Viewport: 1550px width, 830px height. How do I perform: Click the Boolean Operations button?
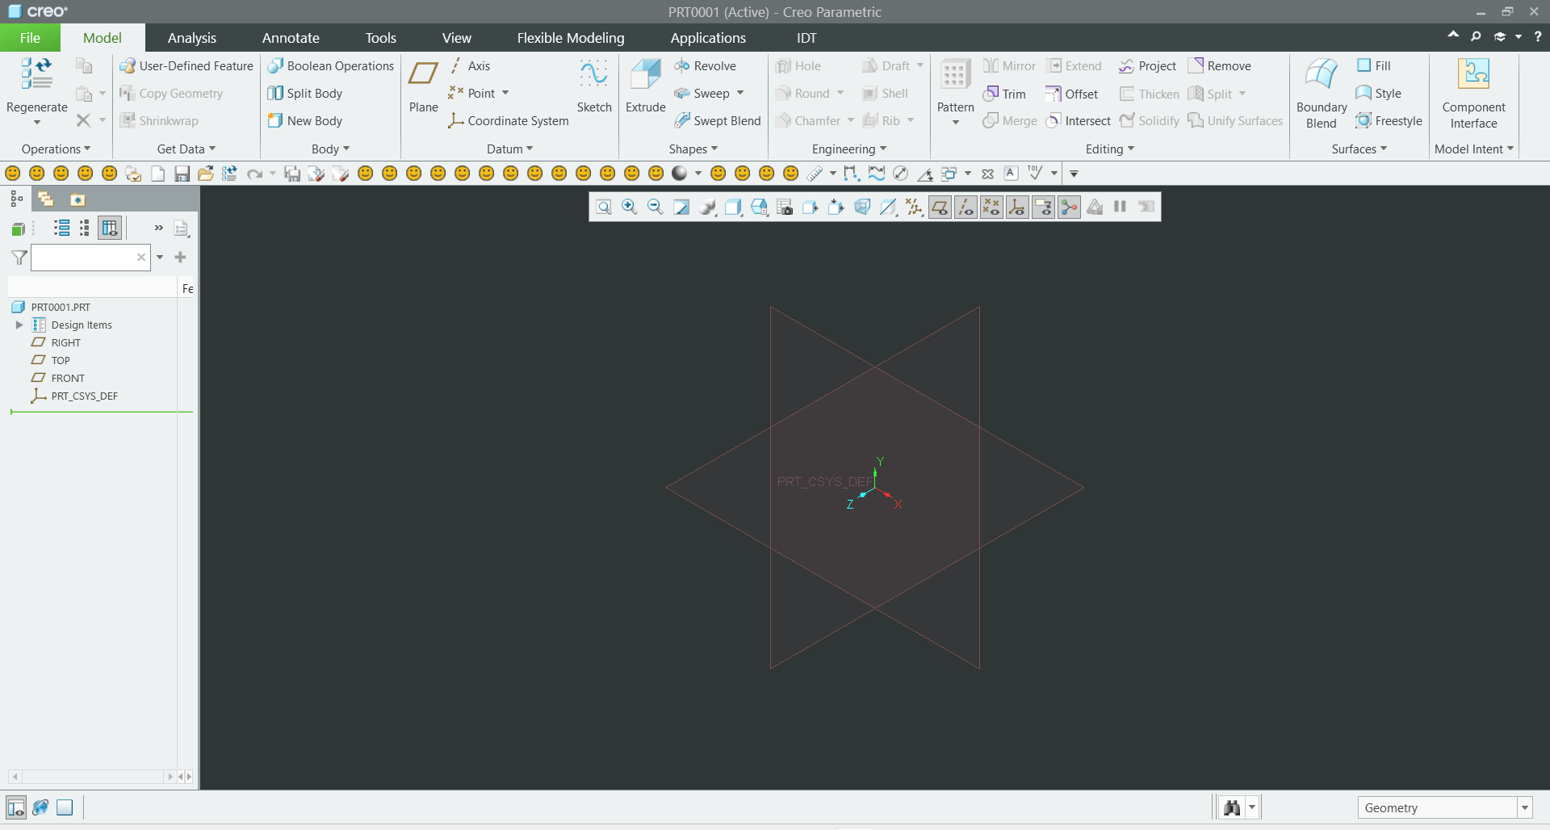pyautogui.click(x=331, y=66)
